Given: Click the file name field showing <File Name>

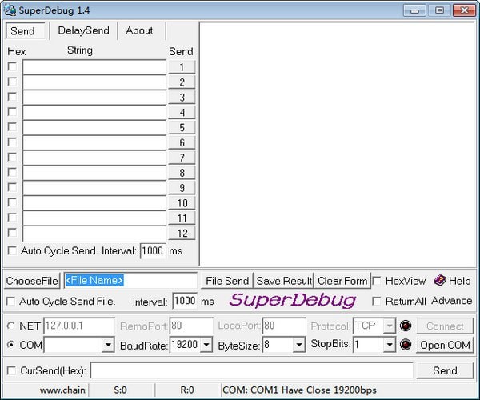Looking at the screenshot, I should pyautogui.click(x=130, y=281).
